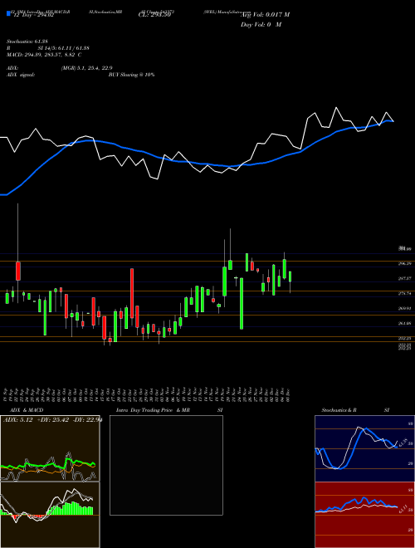
Task: Click the 269.93 price axis label
Action: [x=404, y=308]
